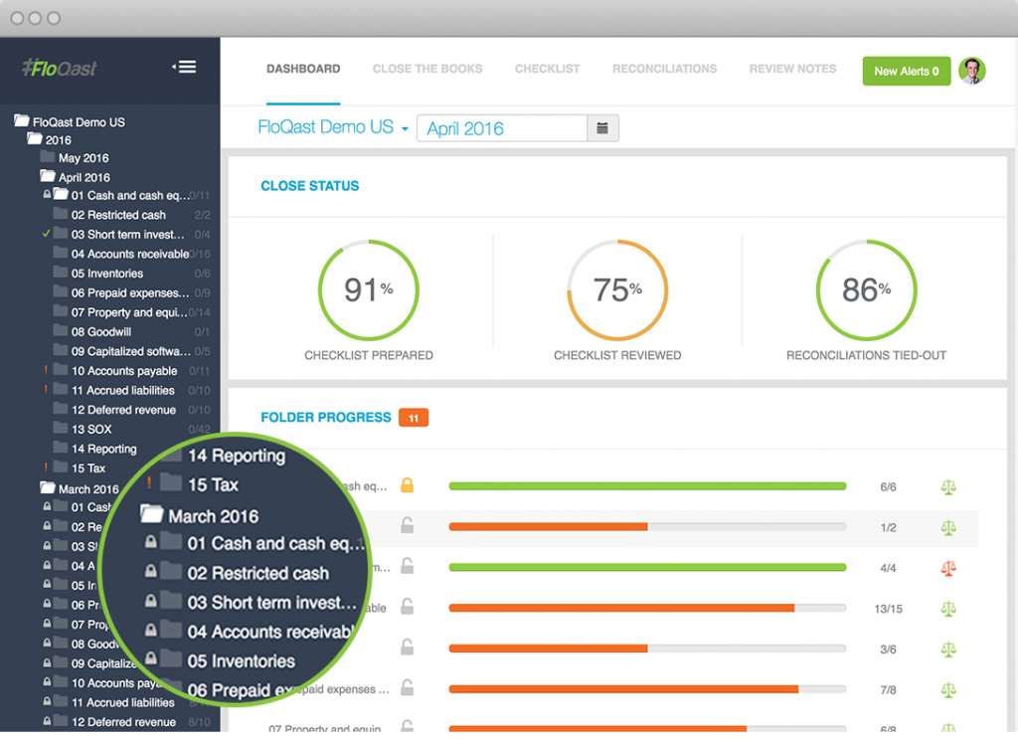The image size is (1018, 743).
Task: Click the user profile avatar
Action: (x=971, y=71)
